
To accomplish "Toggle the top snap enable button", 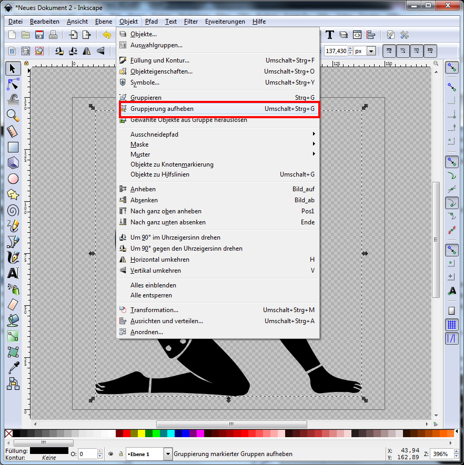I will tap(451, 68).
